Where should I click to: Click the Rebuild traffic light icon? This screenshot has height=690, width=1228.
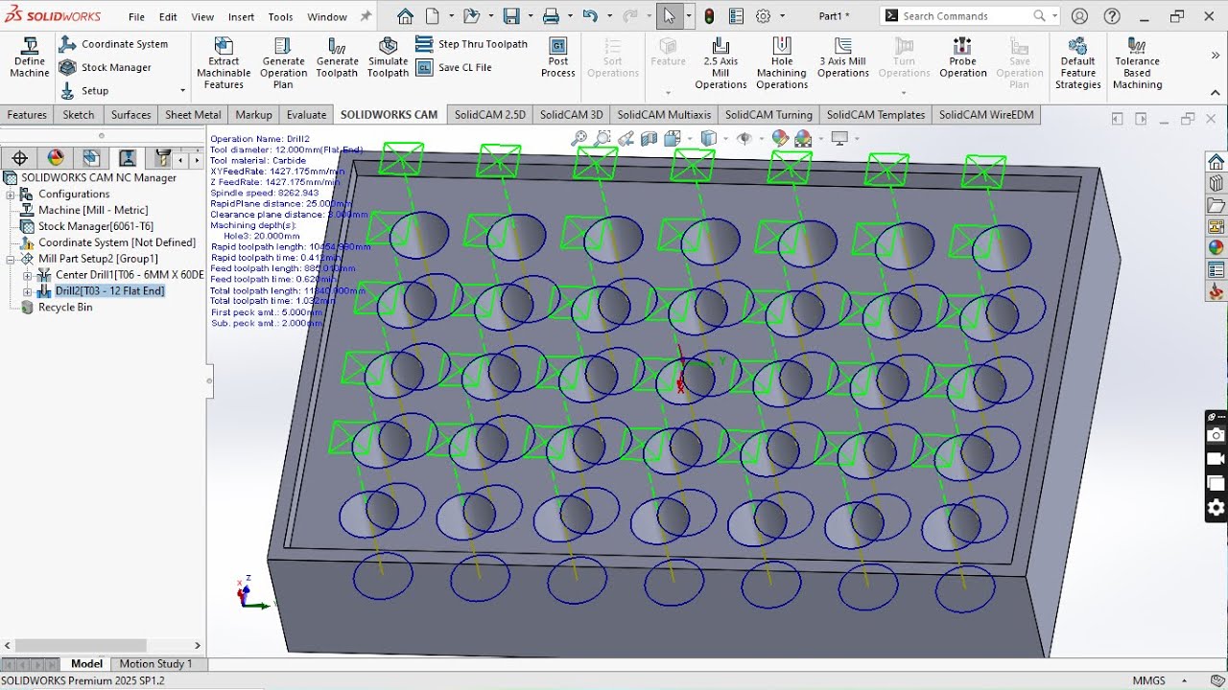709,16
